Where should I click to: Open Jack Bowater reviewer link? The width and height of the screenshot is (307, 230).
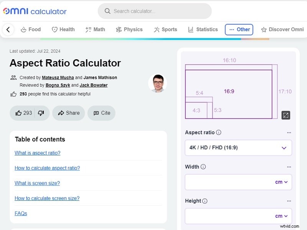94,85
